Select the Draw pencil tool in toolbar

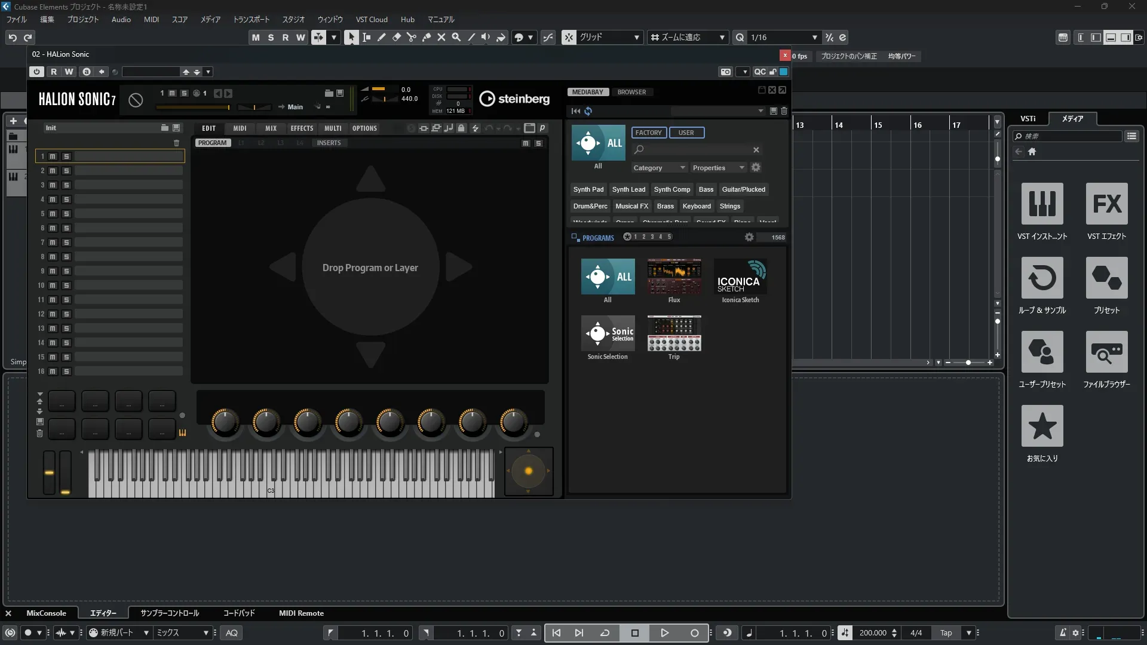click(x=381, y=37)
